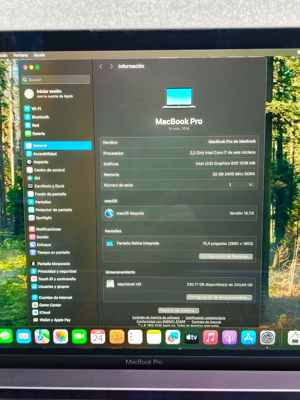Open Freeform from the Dock
Image resolution: width=300 pixels, height=400 pixels.
point(173,337)
